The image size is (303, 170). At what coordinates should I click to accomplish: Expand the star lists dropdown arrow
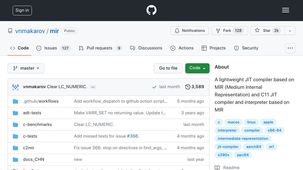[x=290, y=31]
